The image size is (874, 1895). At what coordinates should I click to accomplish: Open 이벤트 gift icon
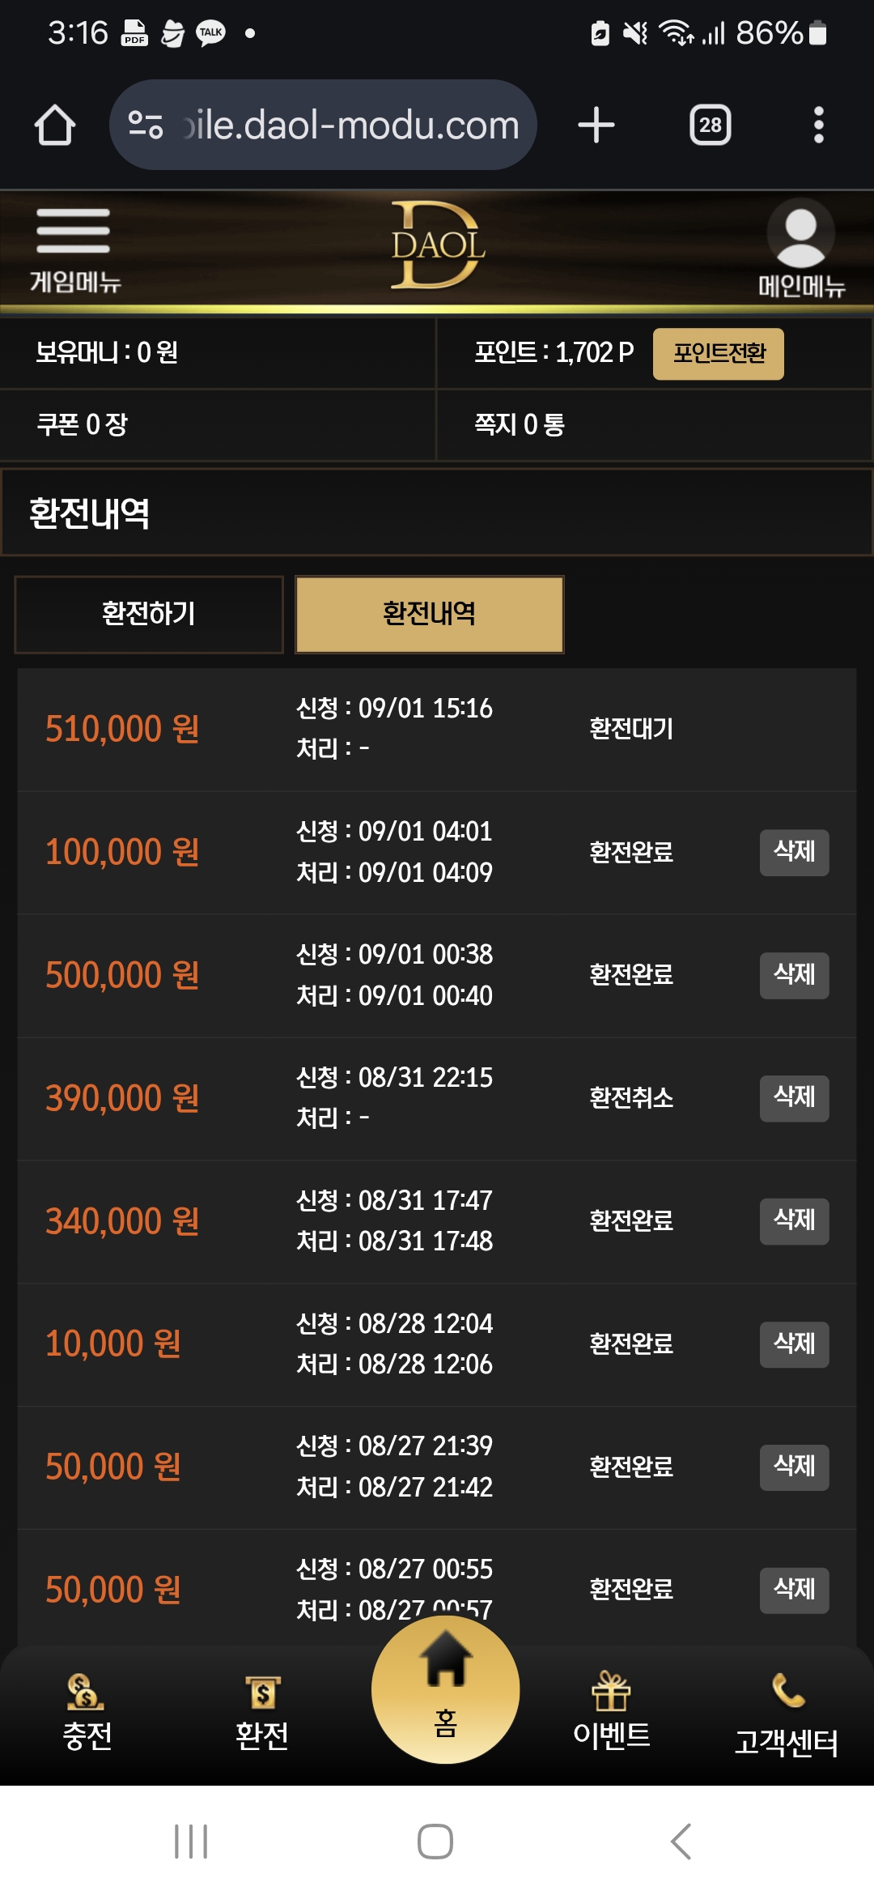(x=611, y=1710)
